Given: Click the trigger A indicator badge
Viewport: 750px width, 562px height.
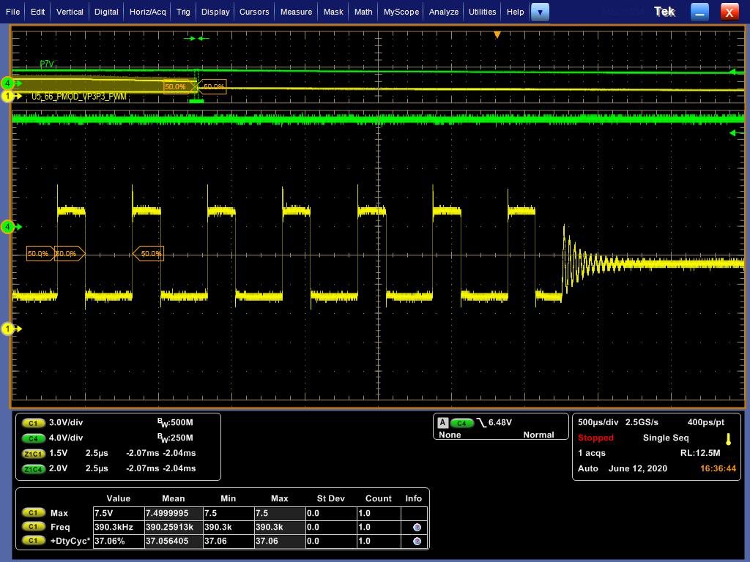Looking at the screenshot, I should (443, 422).
